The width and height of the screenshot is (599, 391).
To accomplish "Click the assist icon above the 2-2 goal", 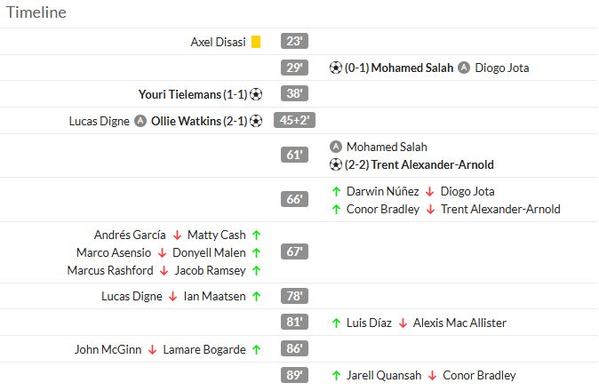I will 335,147.
